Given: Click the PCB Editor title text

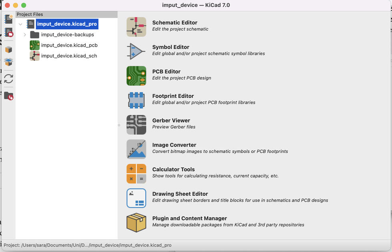Looking at the screenshot, I should click(x=166, y=72).
